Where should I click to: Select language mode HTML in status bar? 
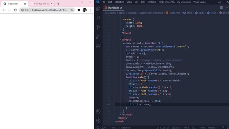202,128
